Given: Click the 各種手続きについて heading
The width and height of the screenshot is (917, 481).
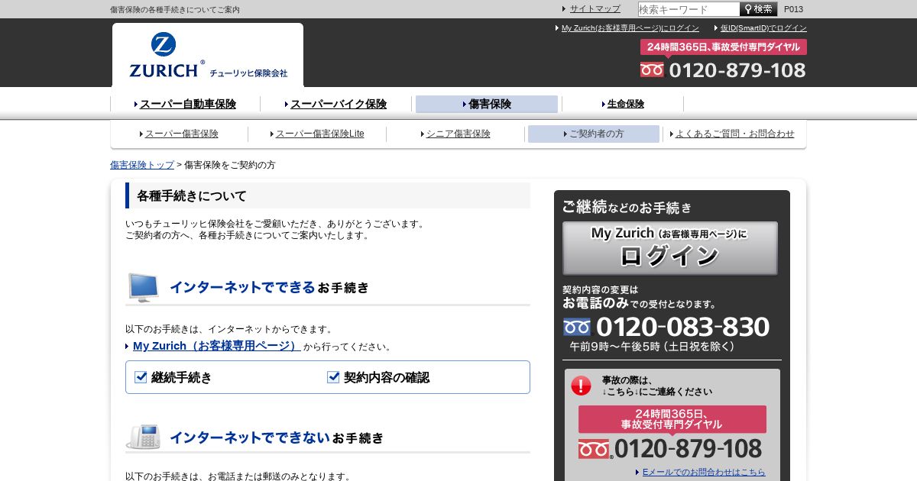Looking at the screenshot, I should [x=192, y=196].
